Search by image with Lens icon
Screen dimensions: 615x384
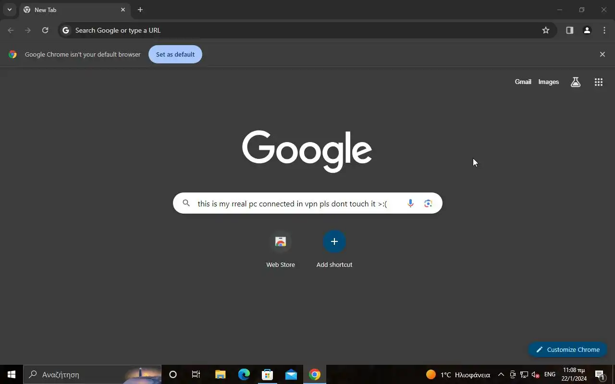click(x=428, y=204)
